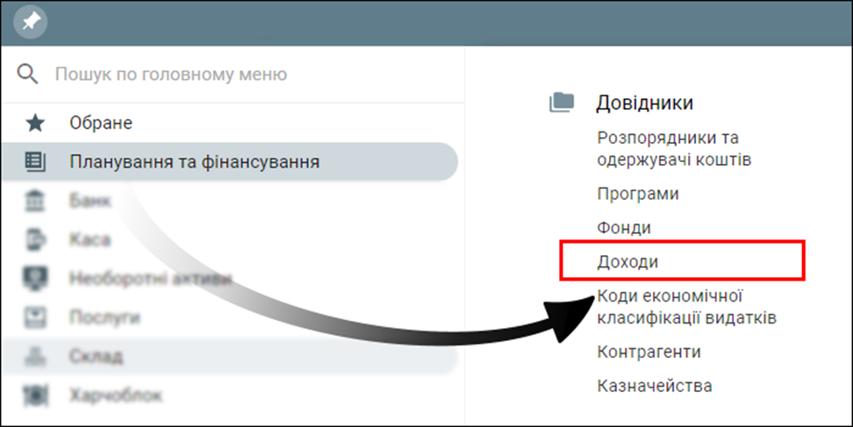Click the magnifying glass search icon
The width and height of the screenshot is (853, 427).
click(28, 74)
